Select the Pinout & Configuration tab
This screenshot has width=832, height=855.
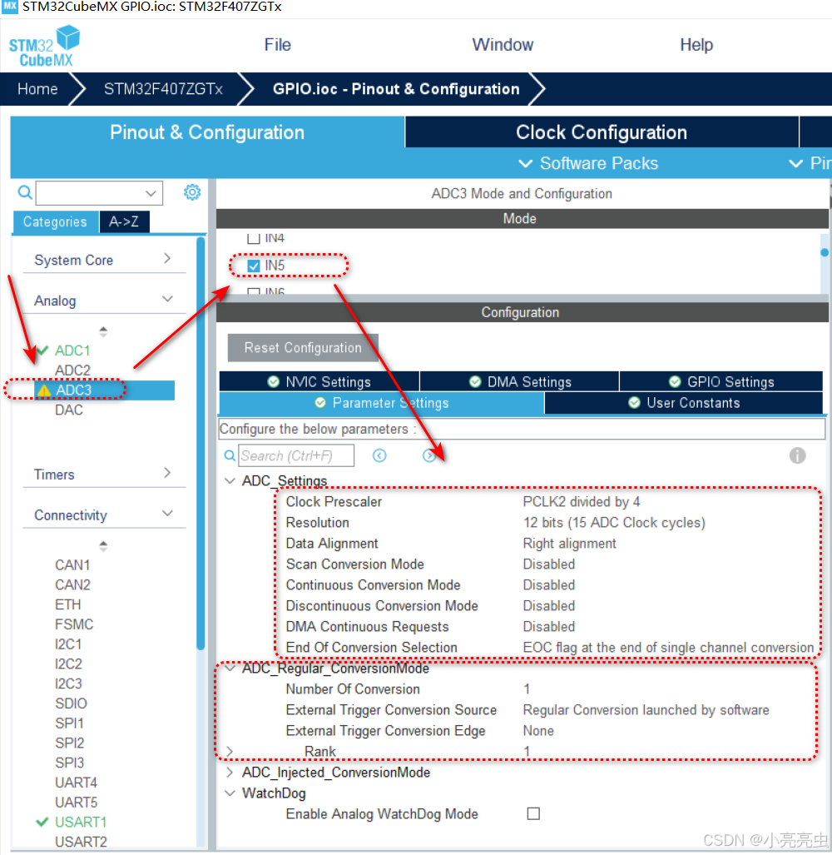point(207,132)
